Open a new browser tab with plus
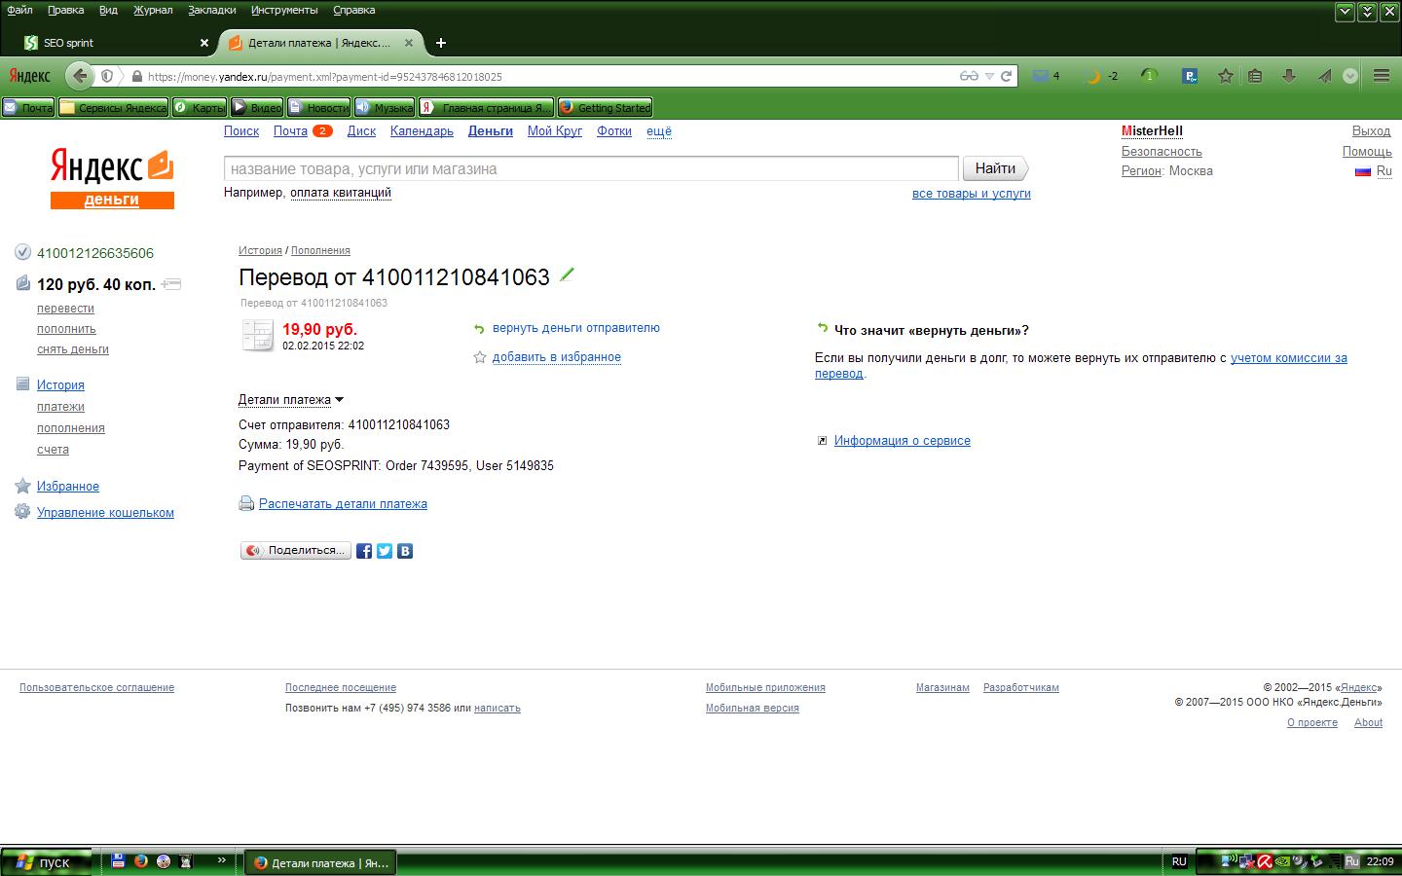Screen dimensions: 1402x876 (x=441, y=43)
